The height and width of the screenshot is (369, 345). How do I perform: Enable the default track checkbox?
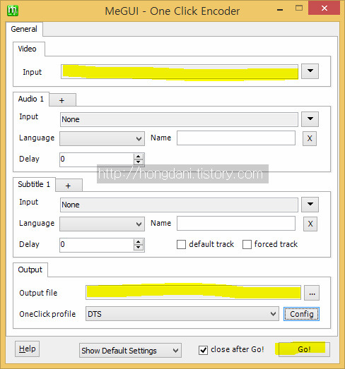[181, 245]
